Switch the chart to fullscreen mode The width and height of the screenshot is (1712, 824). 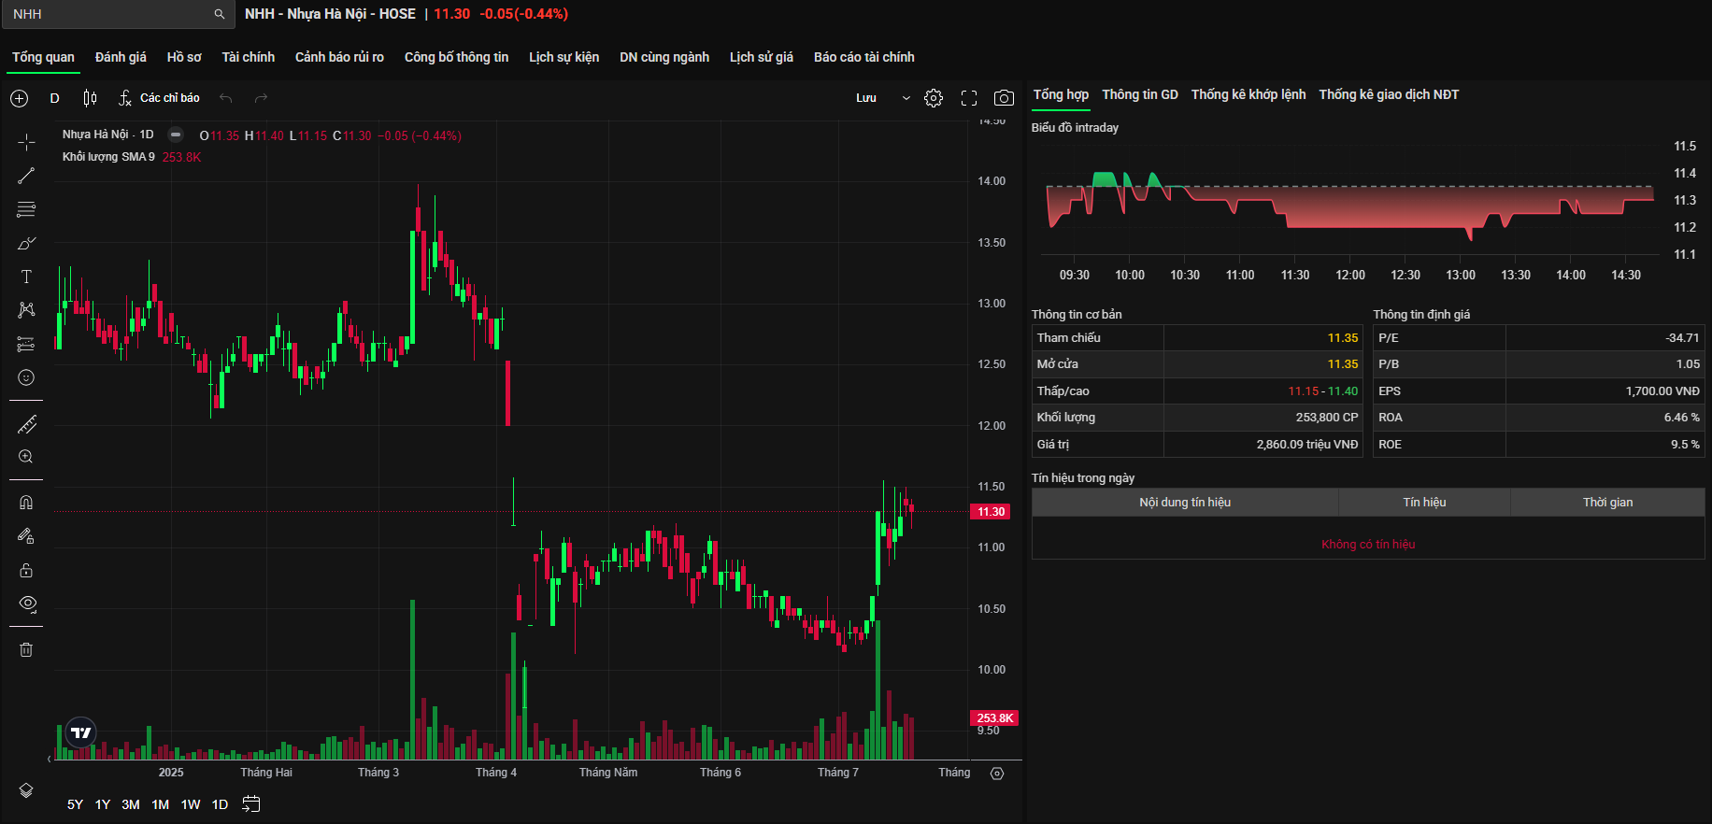[x=969, y=98]
